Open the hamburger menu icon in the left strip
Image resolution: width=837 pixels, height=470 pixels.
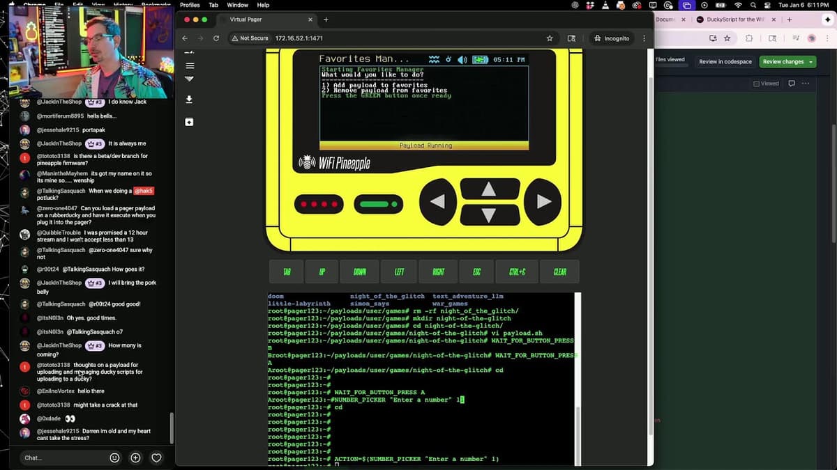(189, 65)
